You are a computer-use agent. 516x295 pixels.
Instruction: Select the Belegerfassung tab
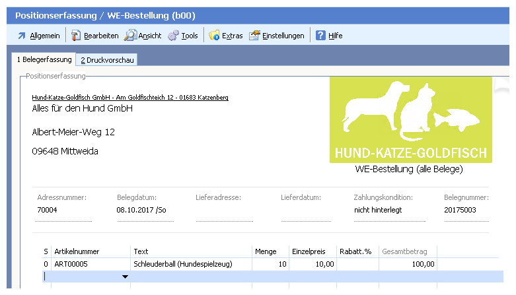pyautogui.click(x=44, y=60)
